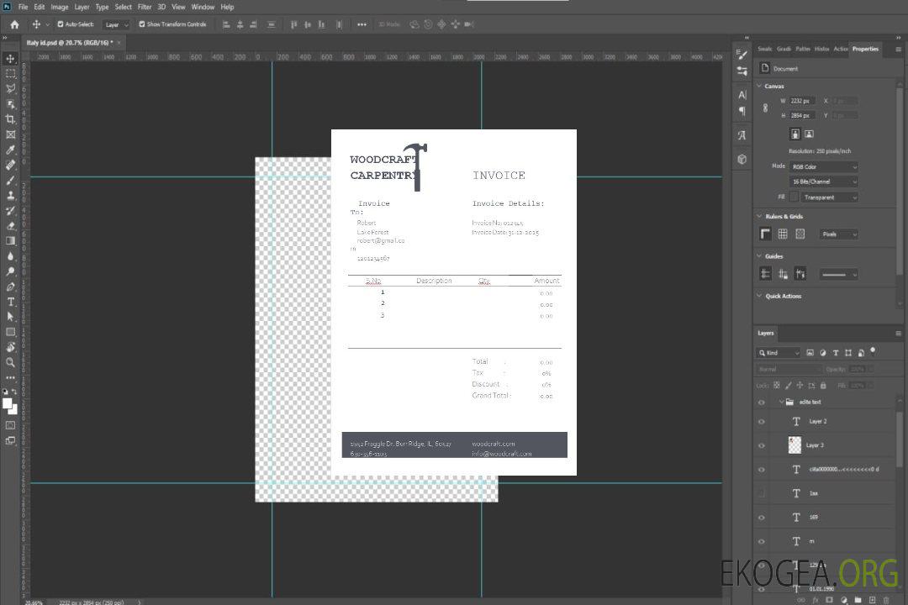Open the Glyphs panel icon
Screen dimensions: 908x605
point(742,135)
